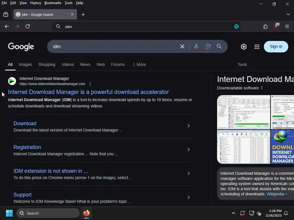Click the chevron on the Registration row
Viewport: 294px width, 220px height.
189,150
